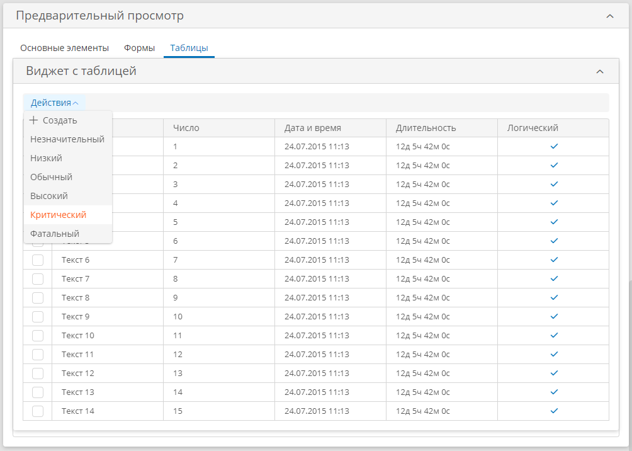
Task: Click the checkmark in row number 1
Action: pos(554,146)
